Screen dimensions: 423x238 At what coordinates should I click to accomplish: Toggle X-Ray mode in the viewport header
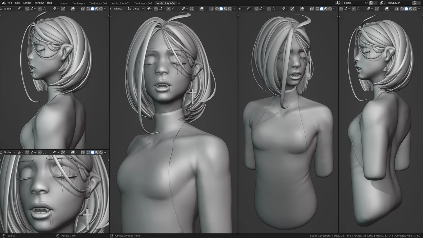pos(82,9)
